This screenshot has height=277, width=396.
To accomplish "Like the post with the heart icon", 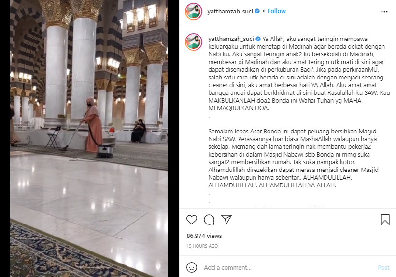I will (192, 220).
